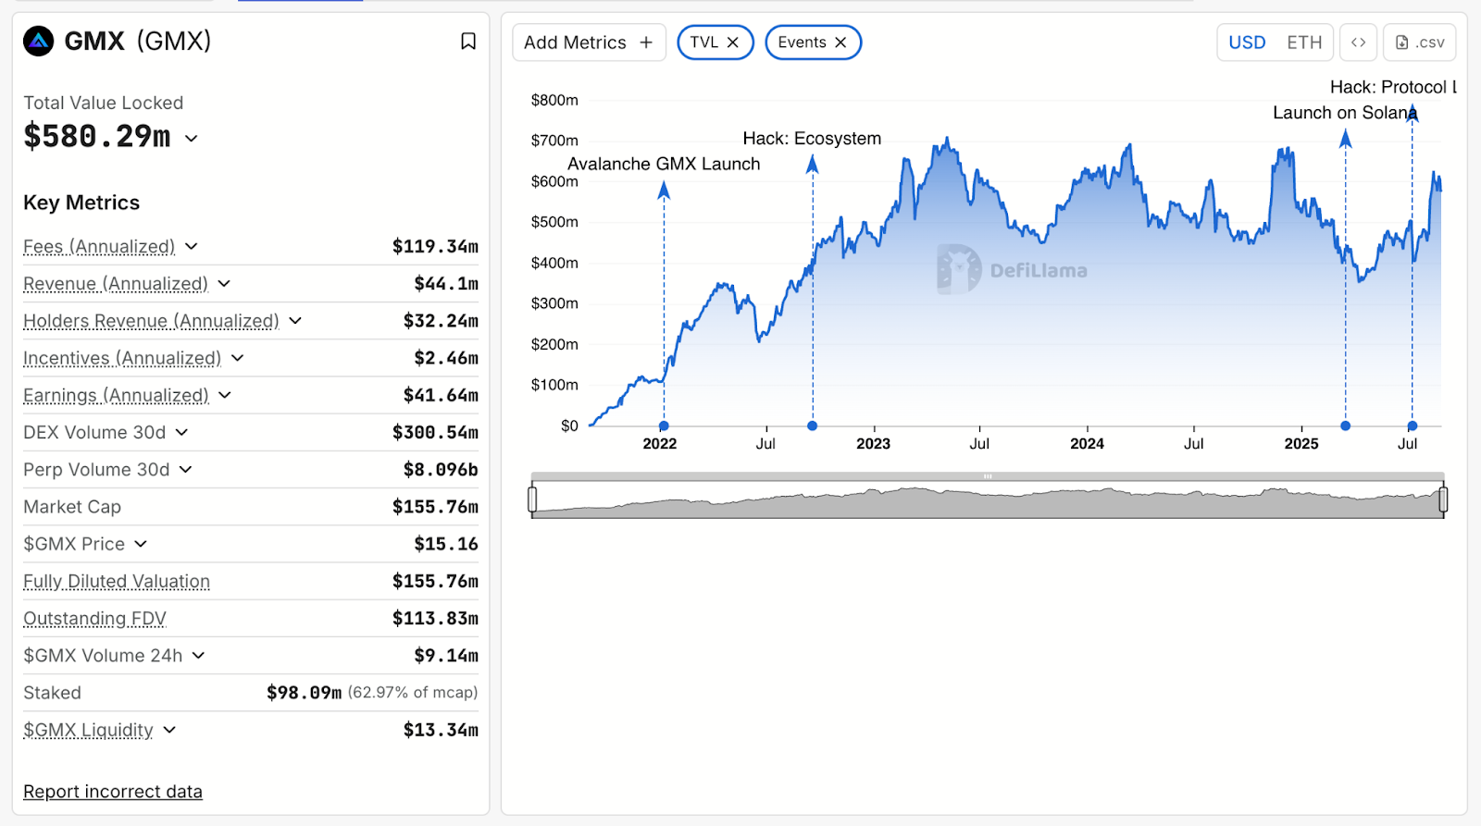Click the plus icon beside Add Metrics
Screen dimensions: 1481x826
tap(644, 42)
